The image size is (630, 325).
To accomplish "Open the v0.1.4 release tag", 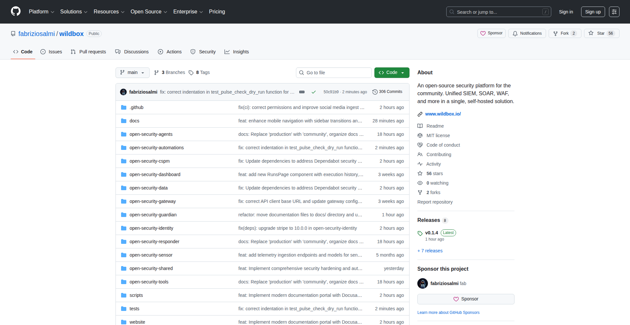I will coord(431,233).
